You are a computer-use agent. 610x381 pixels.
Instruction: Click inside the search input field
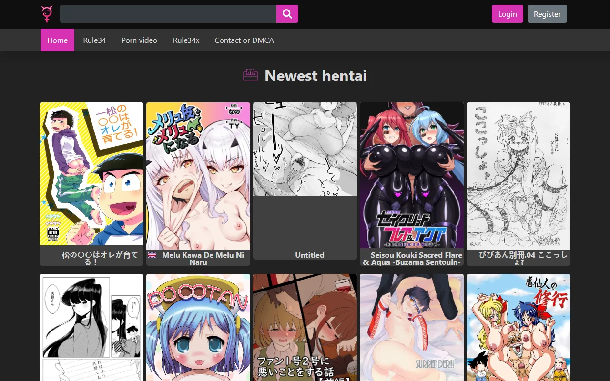pos(167,14)
